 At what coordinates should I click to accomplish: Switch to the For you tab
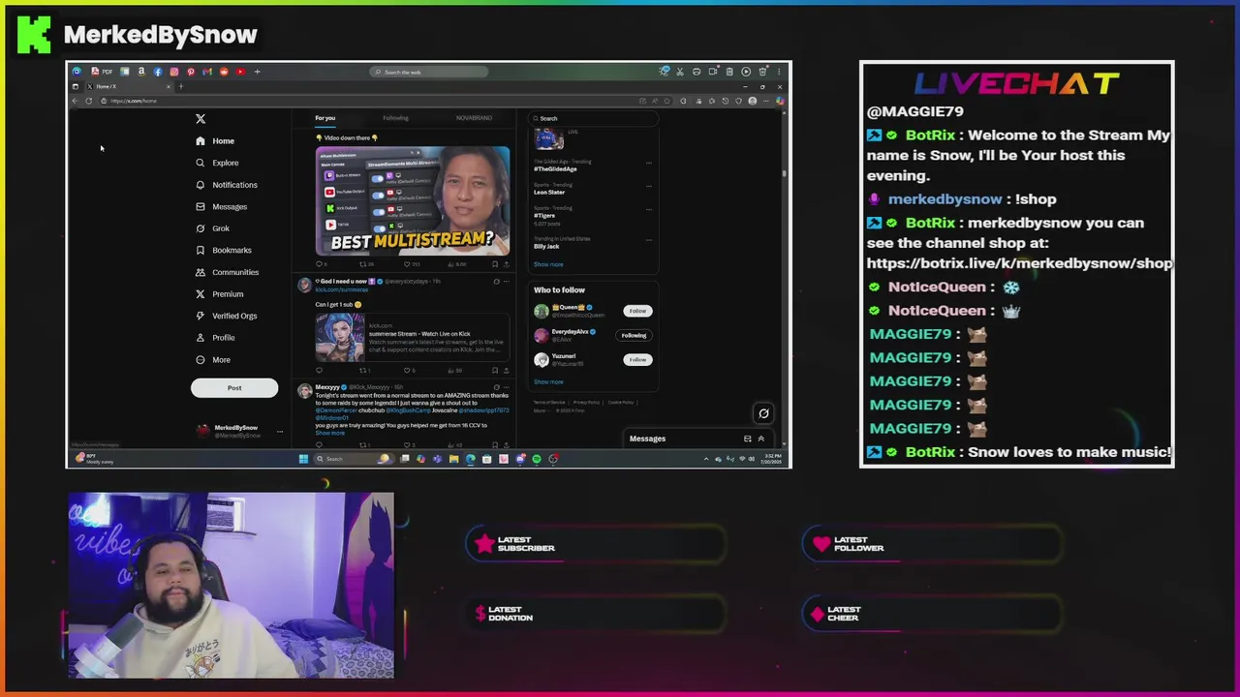(x=325, y=118)
